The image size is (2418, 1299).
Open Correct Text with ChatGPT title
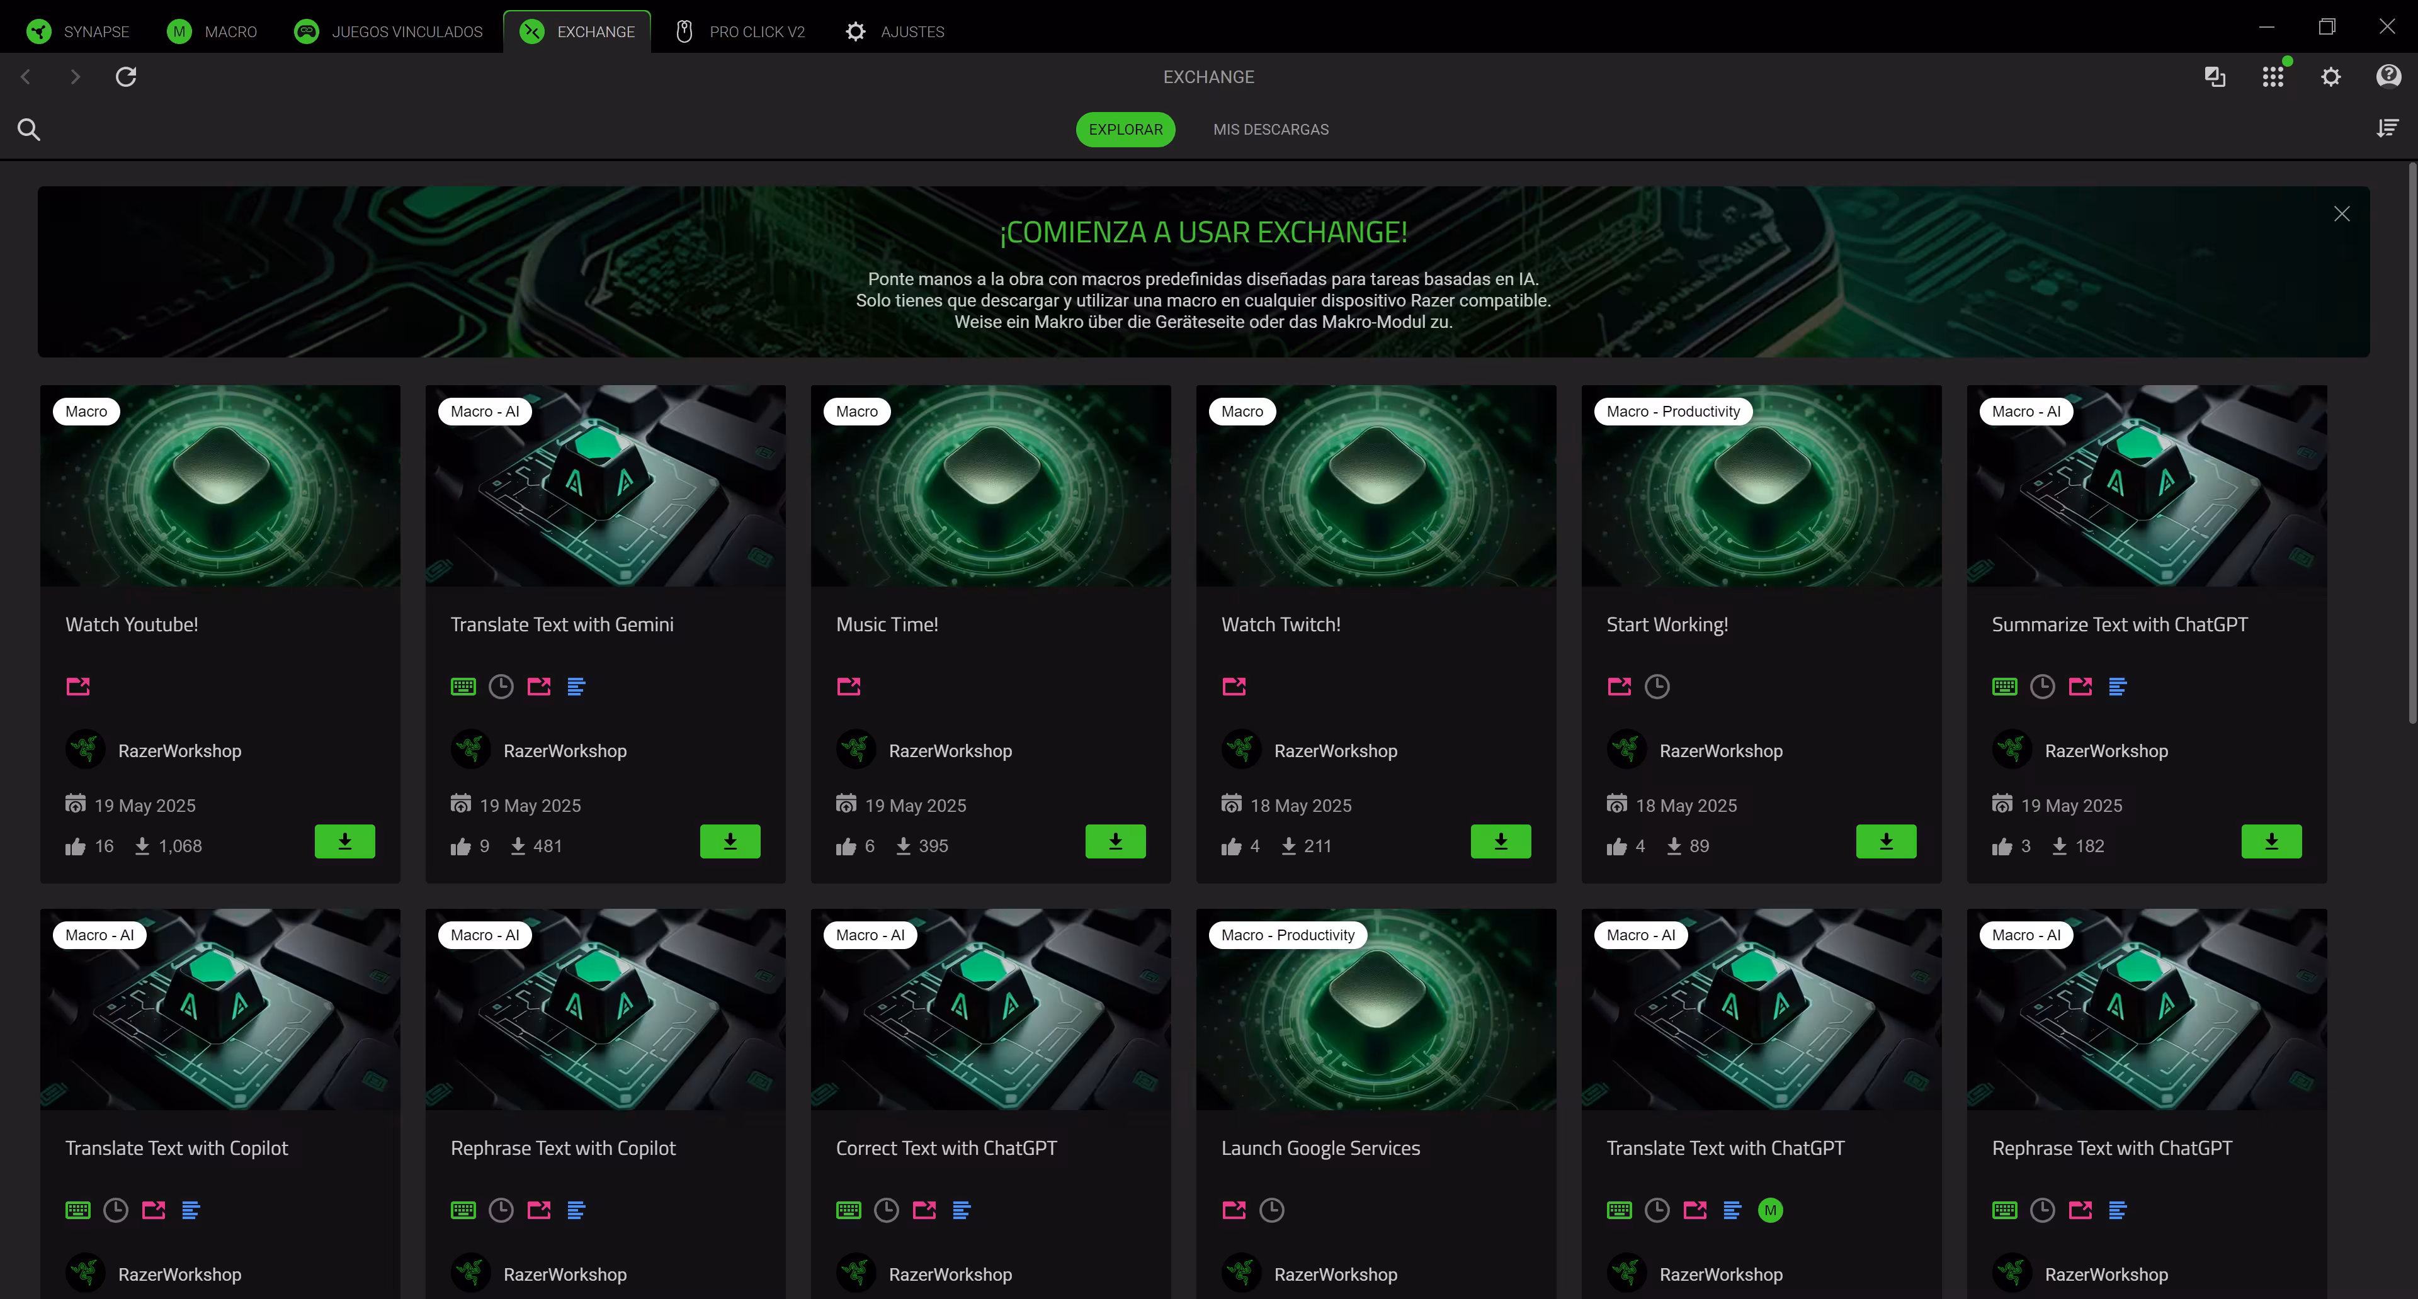(x=946, y=1148)
